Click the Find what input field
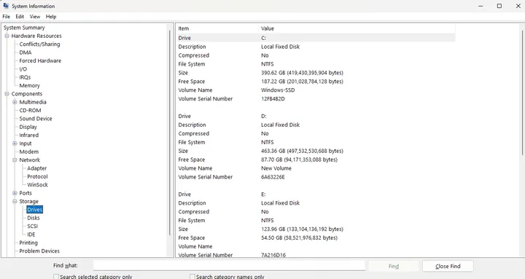The width and height of the screenshot is (525, 279). point(229,266)
